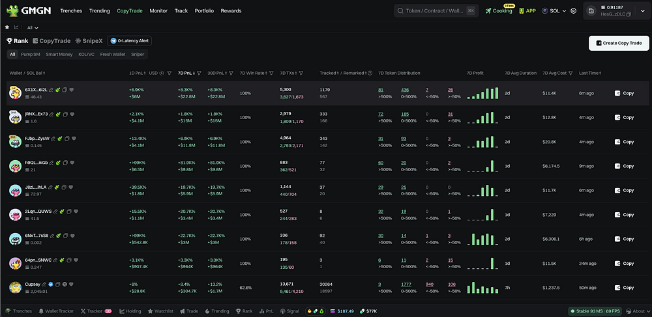Expand the account wallet dropdown chevron
652x317 pixels.
[x=642, y=11]
